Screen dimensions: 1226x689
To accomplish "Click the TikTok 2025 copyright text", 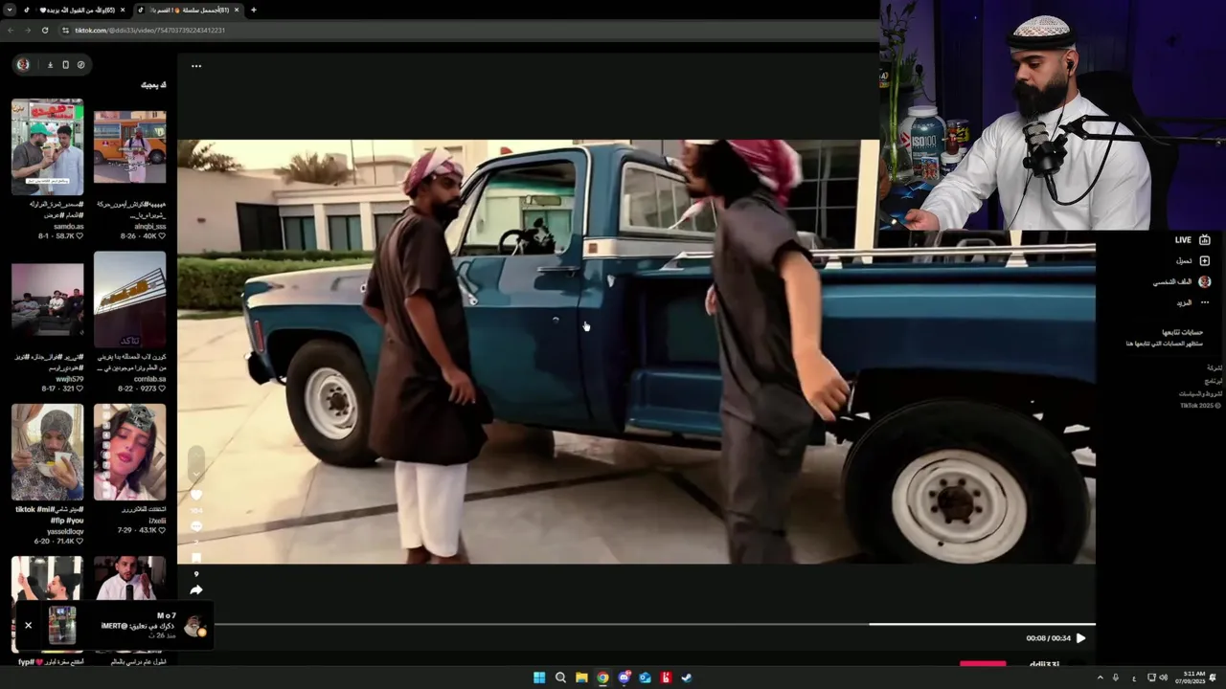I will coord(1200,406).
